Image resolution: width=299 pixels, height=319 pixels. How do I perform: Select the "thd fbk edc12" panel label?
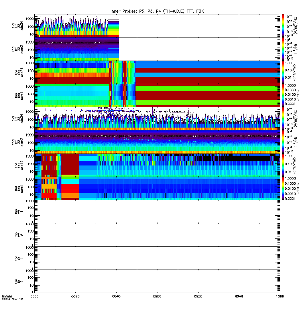19,165
